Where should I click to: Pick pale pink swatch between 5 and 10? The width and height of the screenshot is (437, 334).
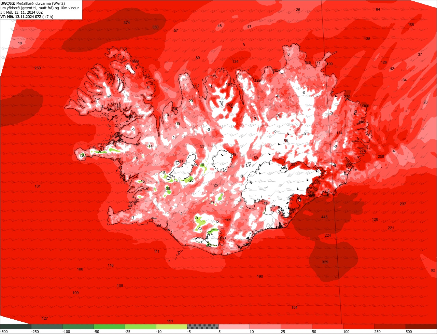point(234,326)
